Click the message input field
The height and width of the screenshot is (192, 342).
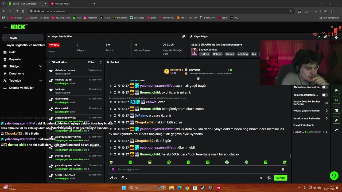pyautogui.click(x=198, y=169)
